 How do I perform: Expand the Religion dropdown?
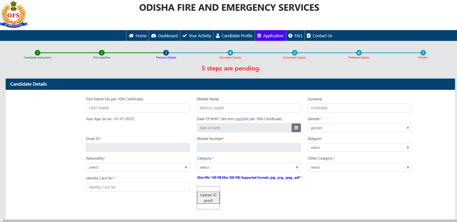tap(359, 147)
